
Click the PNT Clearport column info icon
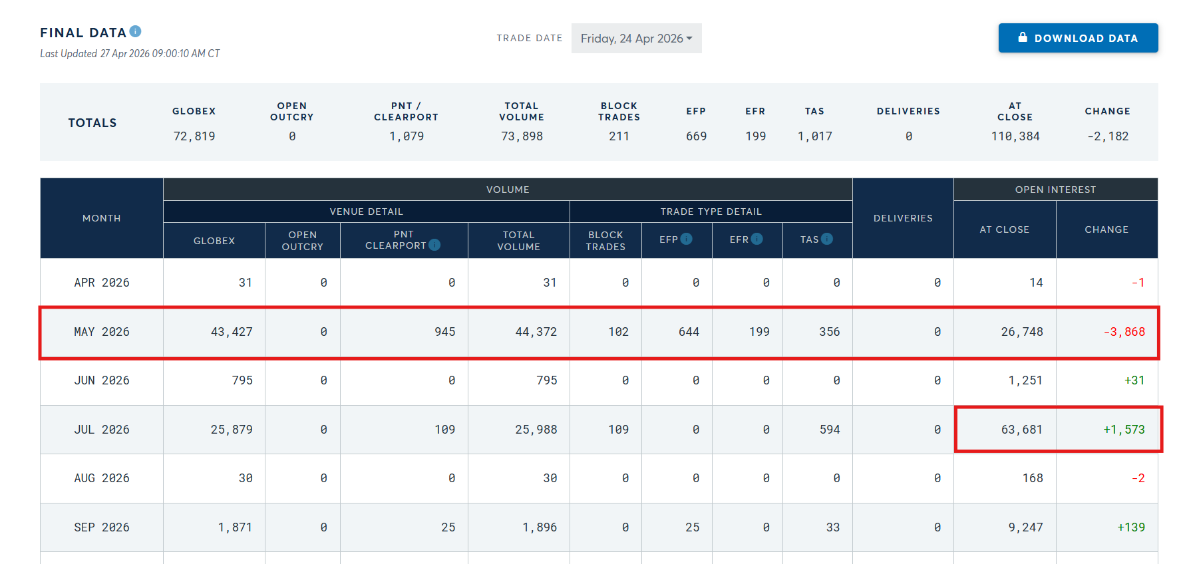point(434,245)
